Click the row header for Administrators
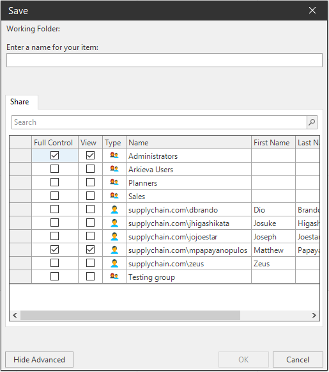Image resolution: width=329 pixels, height=372 pixels. pos(20,156)
